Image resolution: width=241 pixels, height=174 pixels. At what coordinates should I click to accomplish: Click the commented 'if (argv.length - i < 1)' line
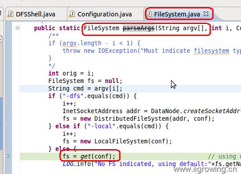pos(94,43)
